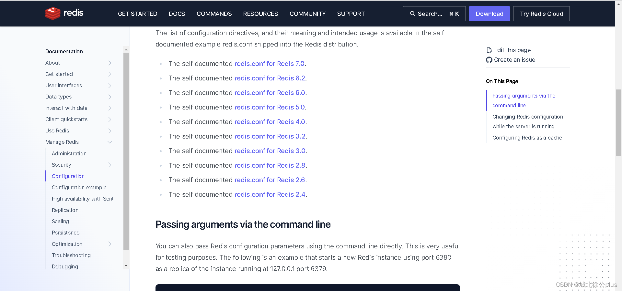622x291 pixels.
Task: Open the COMMUNITY menu
Action: 307,14
